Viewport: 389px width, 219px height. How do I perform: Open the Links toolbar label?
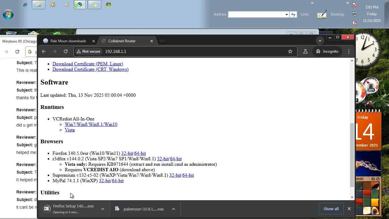(x=305, y=14)
